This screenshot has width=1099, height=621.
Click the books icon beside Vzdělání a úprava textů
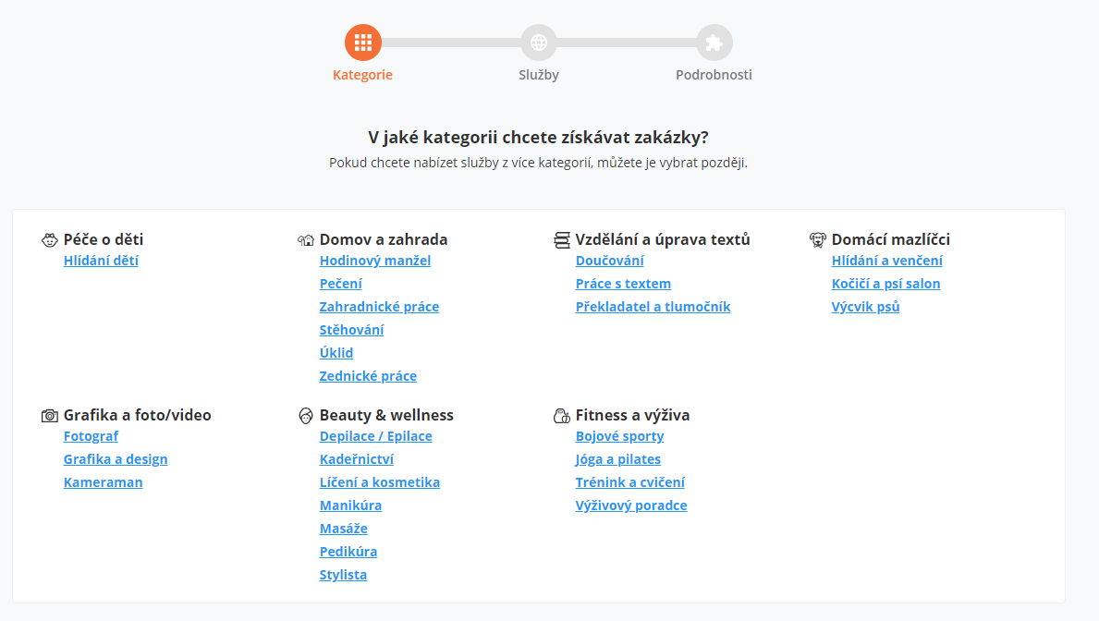(561, 239)
